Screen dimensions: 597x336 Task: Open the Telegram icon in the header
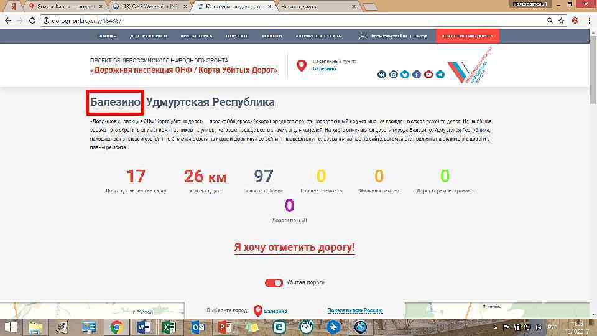[440, 74]
